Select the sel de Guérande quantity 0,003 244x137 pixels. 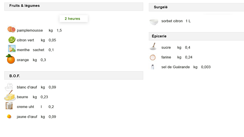(206, 67)
